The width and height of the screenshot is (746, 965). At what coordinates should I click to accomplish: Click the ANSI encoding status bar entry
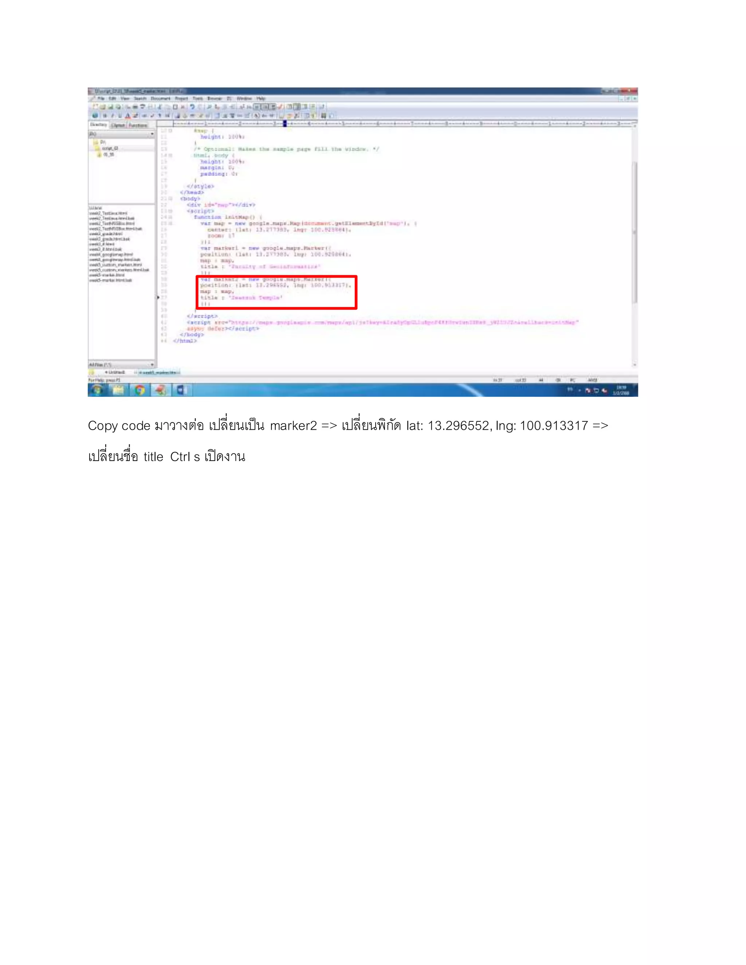(x=592, y=380)
